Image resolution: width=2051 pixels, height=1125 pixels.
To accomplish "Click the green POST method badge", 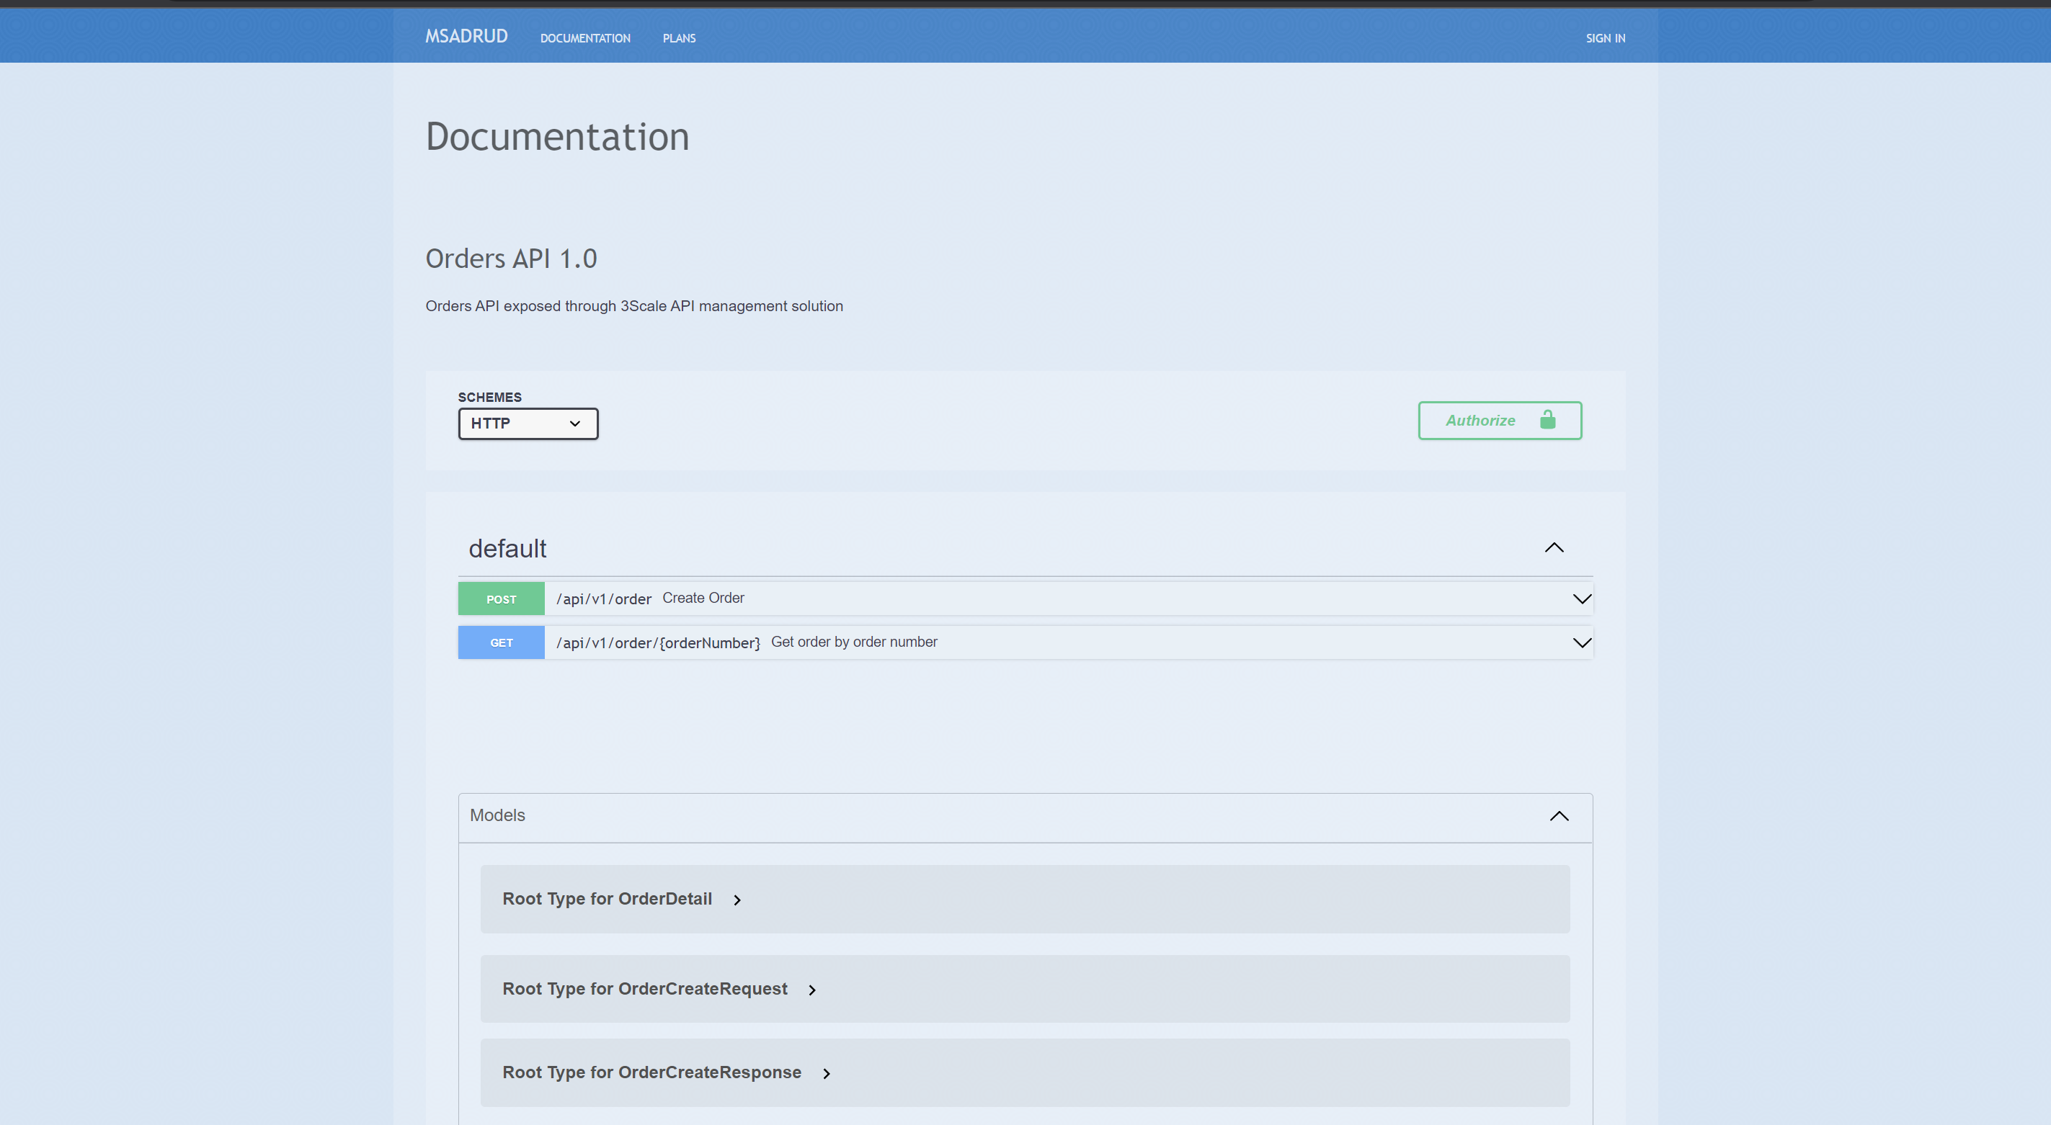I will pyautogui.click(x=501, y=599).
